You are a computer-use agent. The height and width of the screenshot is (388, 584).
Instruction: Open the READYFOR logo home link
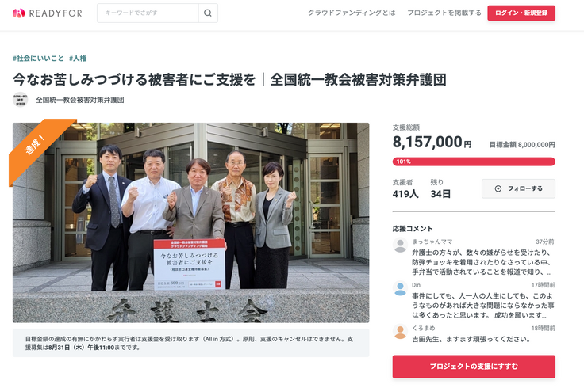pos(48,13)
